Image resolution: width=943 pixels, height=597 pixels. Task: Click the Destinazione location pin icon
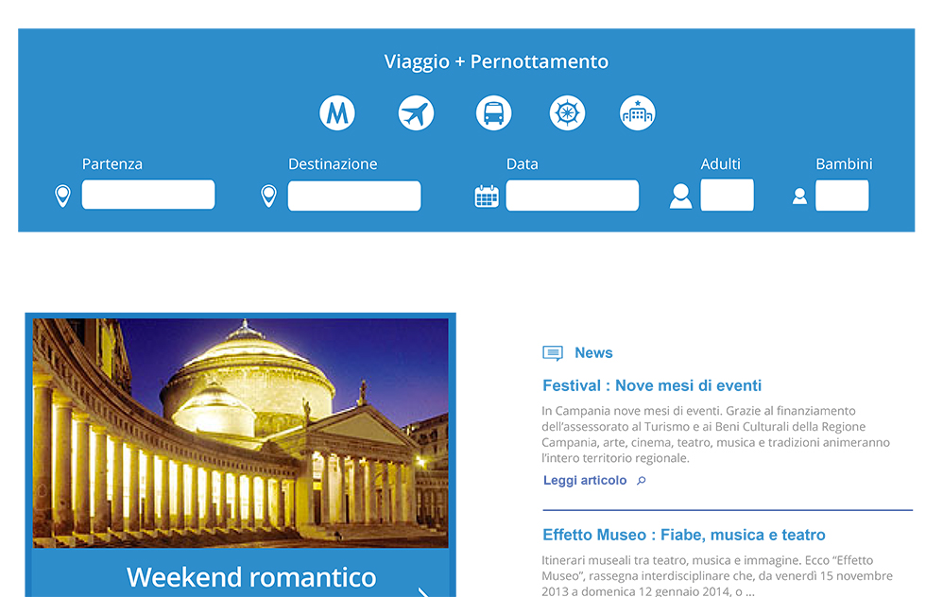pyautogui.click(x=269, y=196)
